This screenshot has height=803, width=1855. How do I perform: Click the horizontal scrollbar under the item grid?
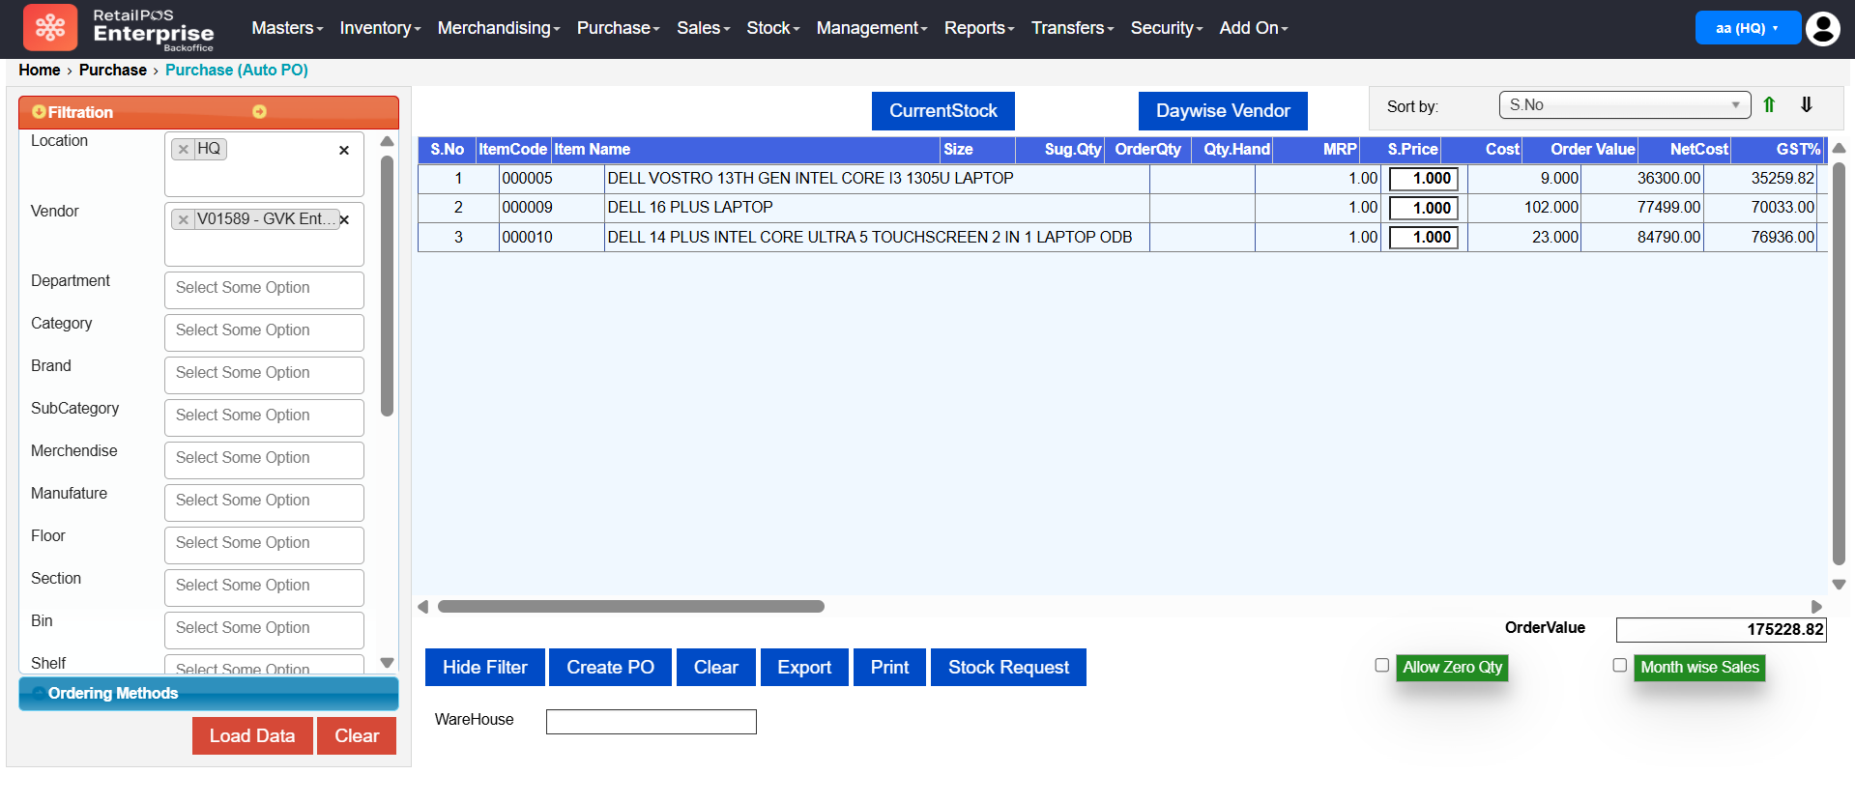coord(630,607)
